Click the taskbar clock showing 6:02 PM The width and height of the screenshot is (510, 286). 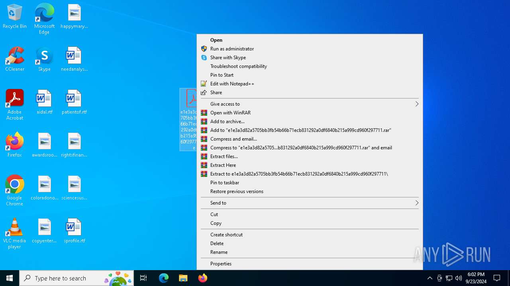click(476, 278)
